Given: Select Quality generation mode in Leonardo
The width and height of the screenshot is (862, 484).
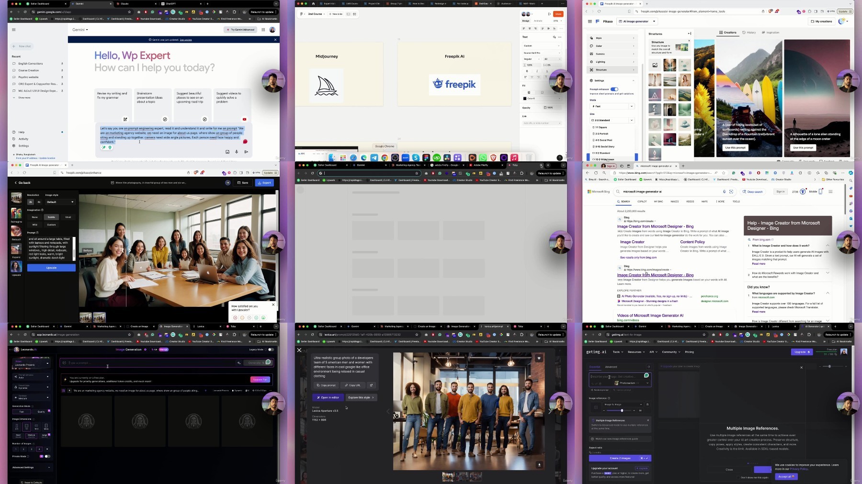Looking at the screenshot, I should [41, 411].
